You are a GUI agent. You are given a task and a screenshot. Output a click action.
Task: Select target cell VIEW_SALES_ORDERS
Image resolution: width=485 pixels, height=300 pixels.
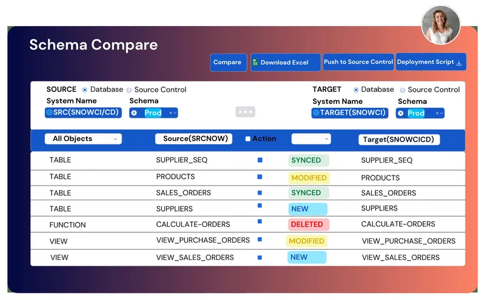pos(401,258)
